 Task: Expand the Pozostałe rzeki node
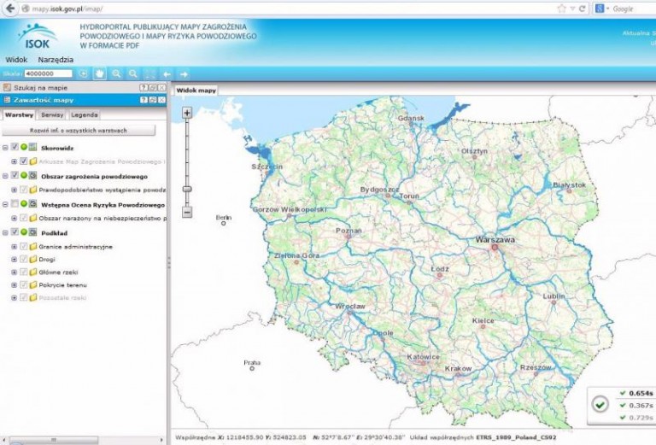(x=15, y=298)
